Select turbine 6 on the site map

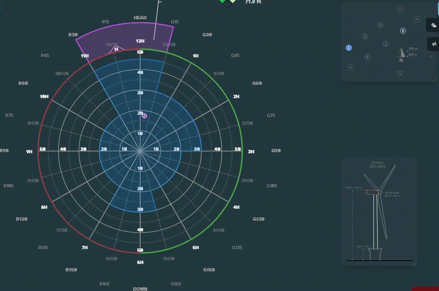coord(403,31)
